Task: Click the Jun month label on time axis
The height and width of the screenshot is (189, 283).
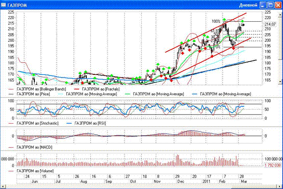Action: [x=34, y=181]
